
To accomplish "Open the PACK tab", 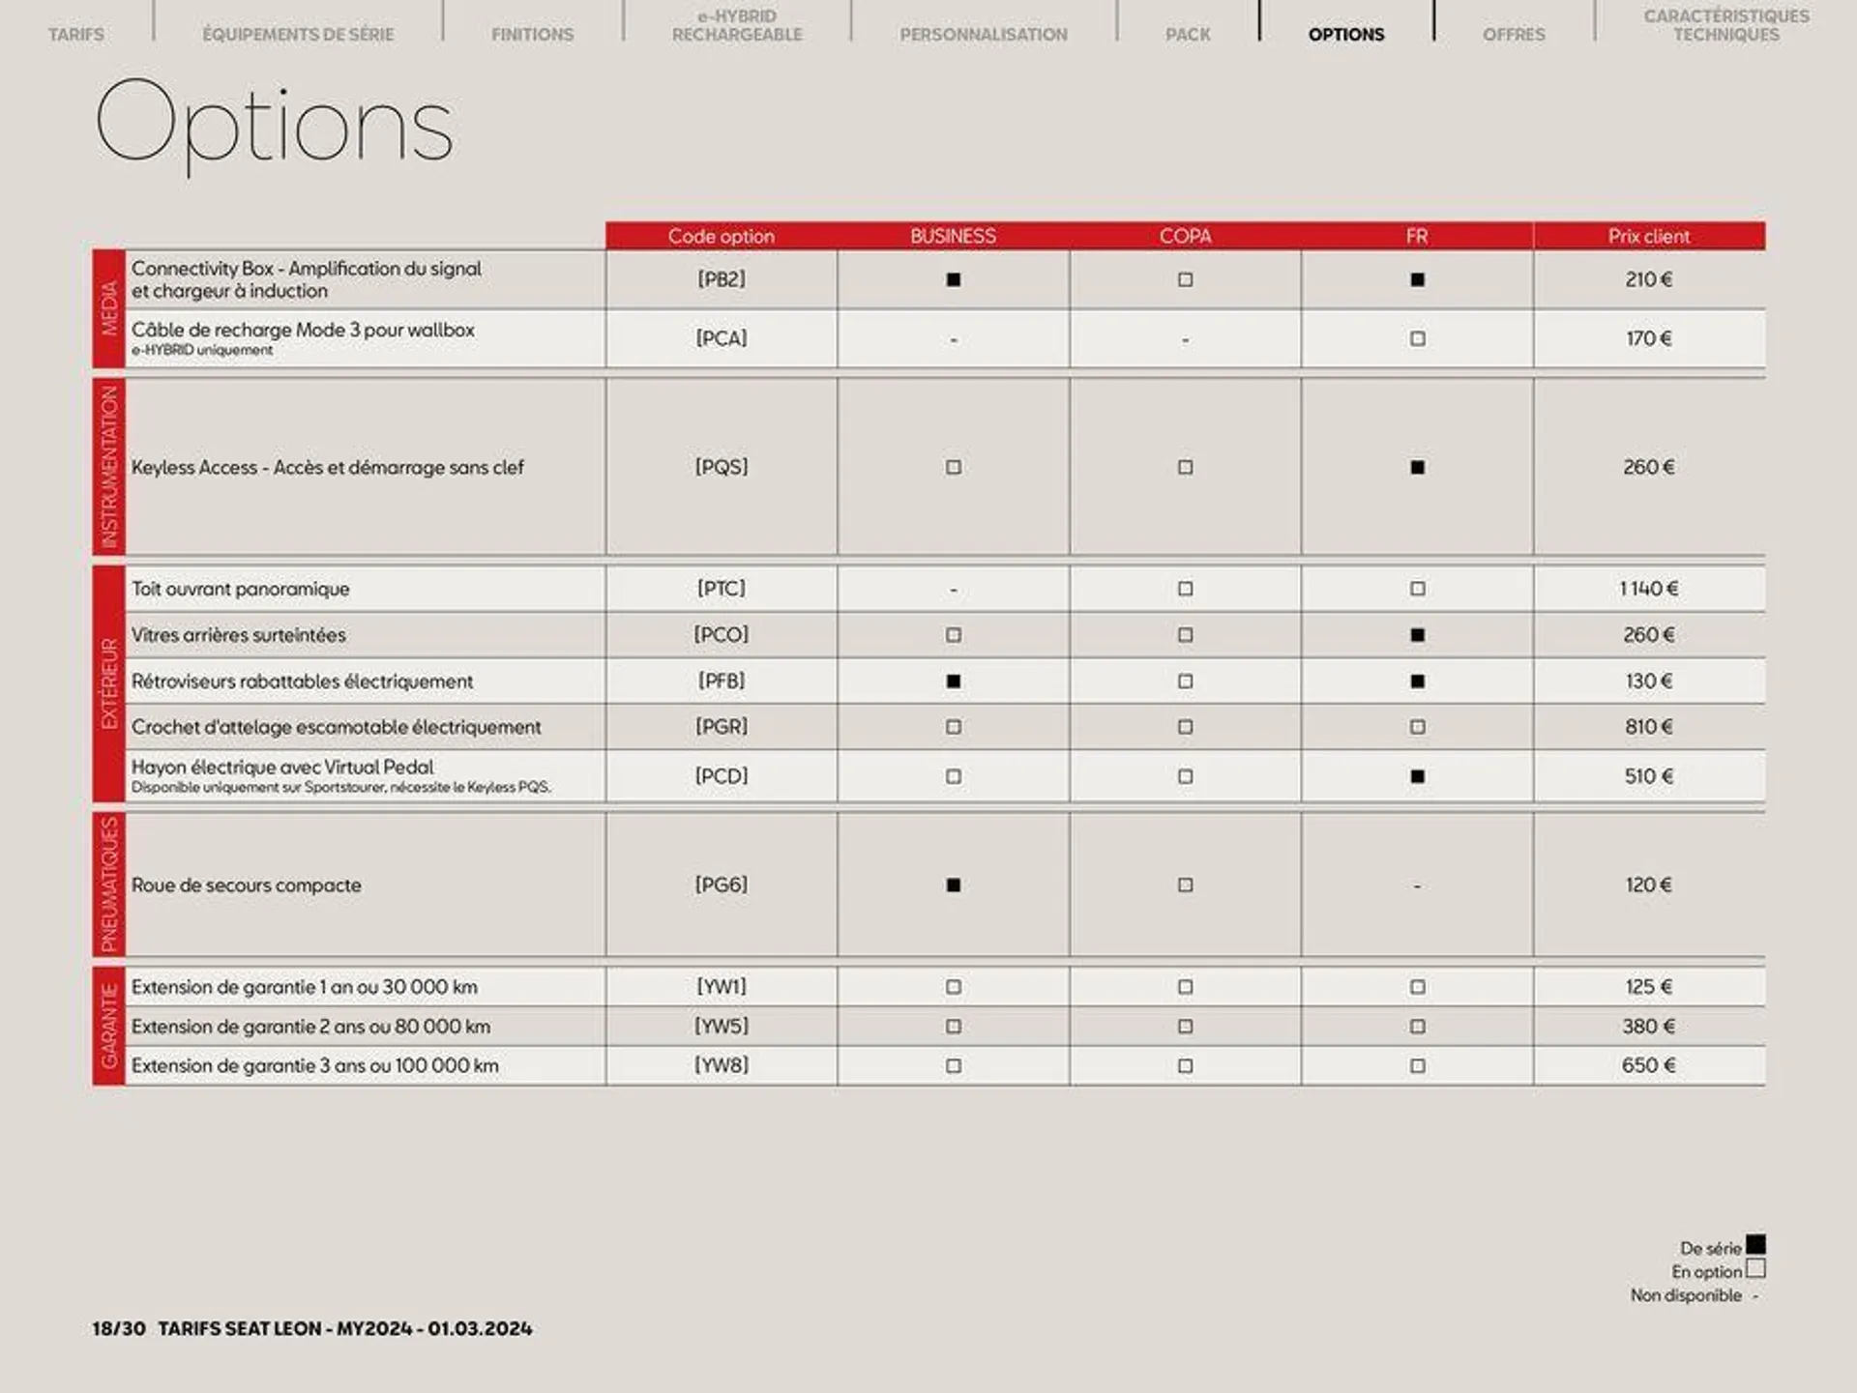I will point(1188,35).
